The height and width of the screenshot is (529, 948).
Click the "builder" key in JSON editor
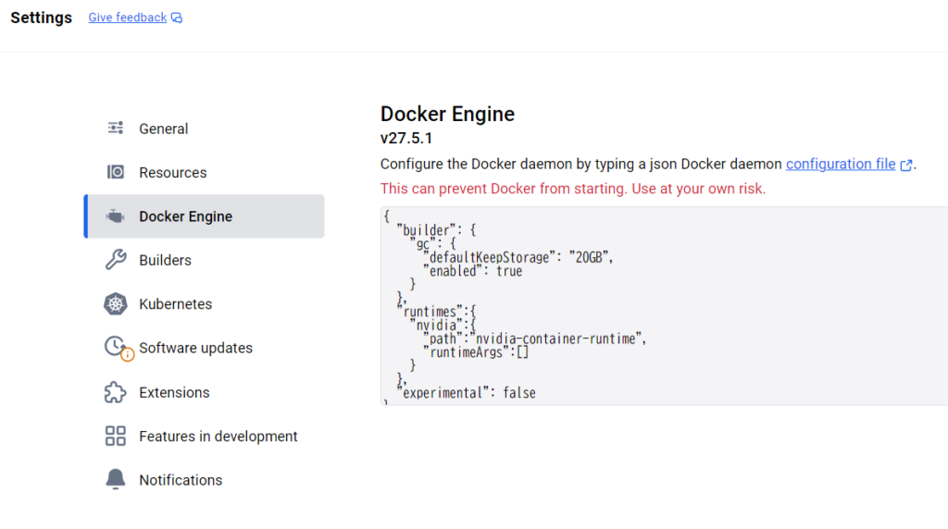click(426, 230)
